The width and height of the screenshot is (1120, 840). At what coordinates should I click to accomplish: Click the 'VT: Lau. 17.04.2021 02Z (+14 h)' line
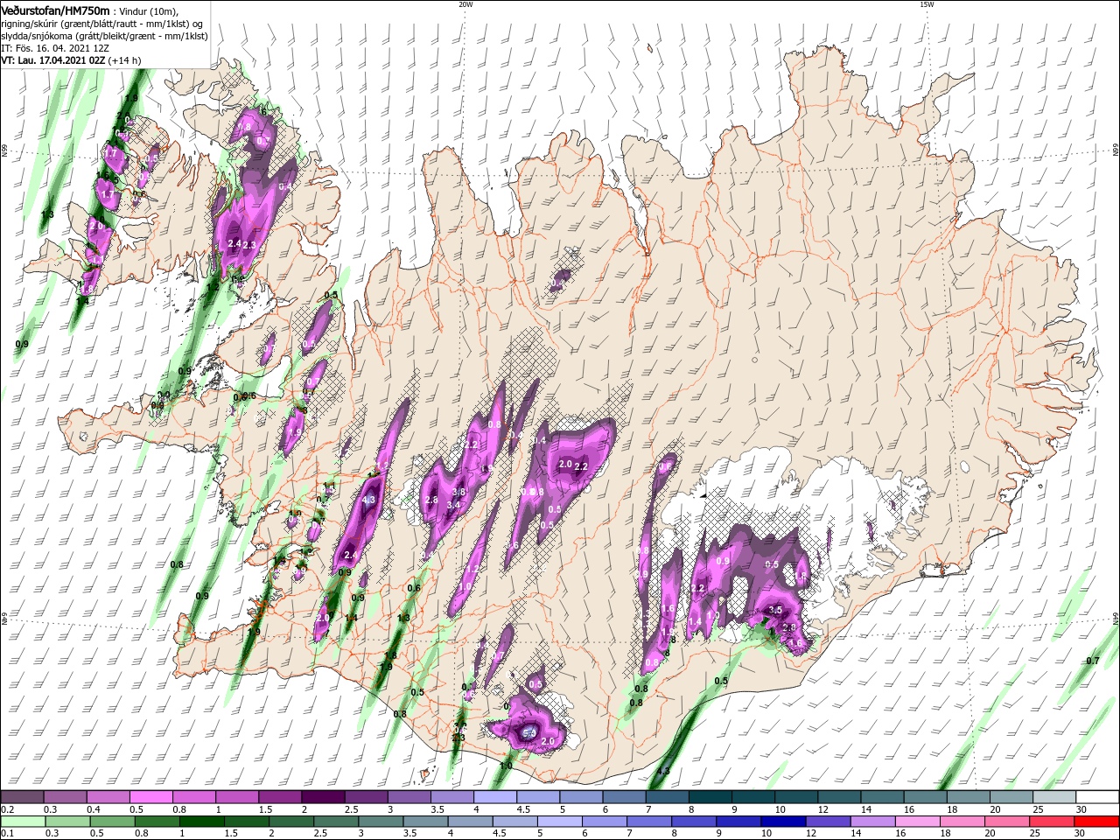pos(71,60)
